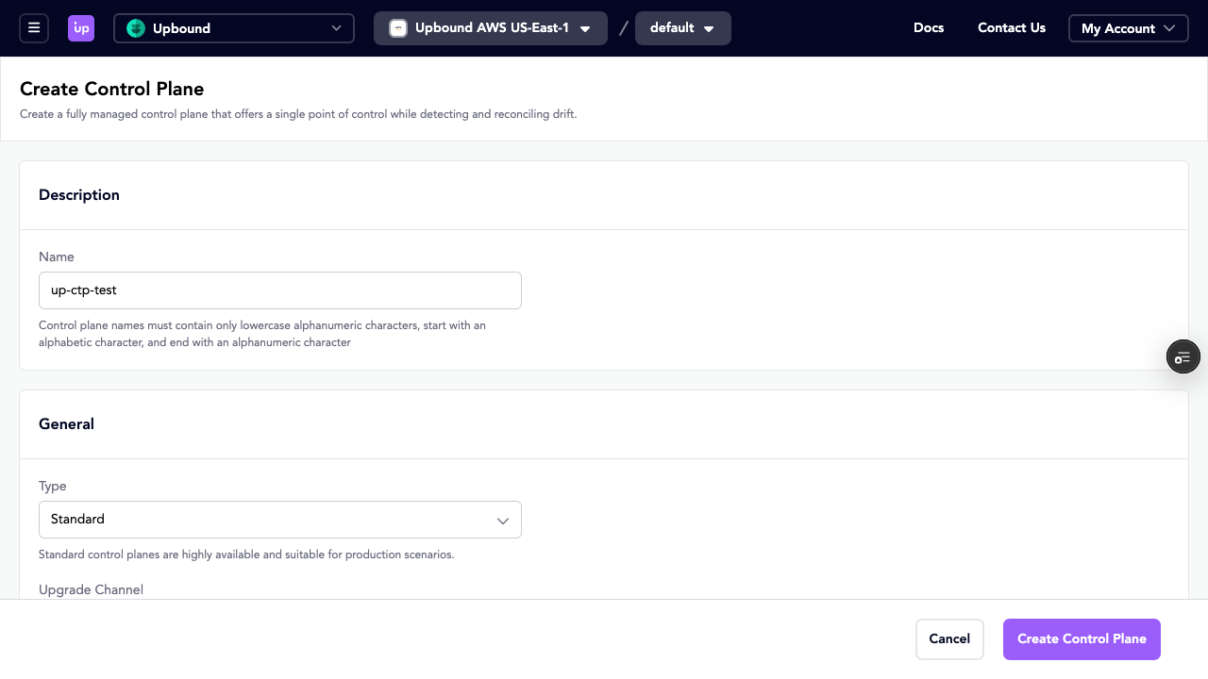Click the purple Create Control Plane button
The width and height of the screenshot is (1208, 679).
(x=1082, y=639)
